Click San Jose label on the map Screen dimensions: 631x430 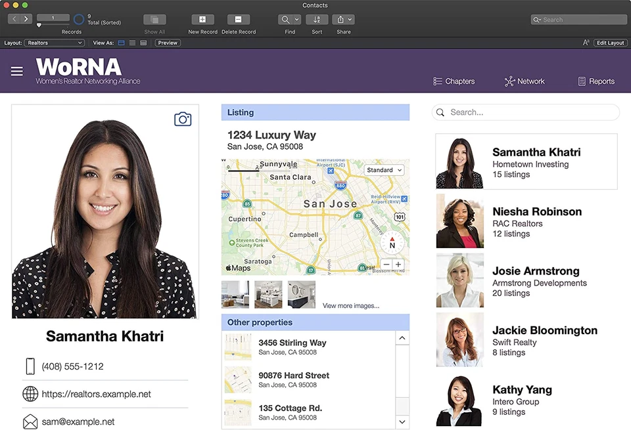(330, 204)
